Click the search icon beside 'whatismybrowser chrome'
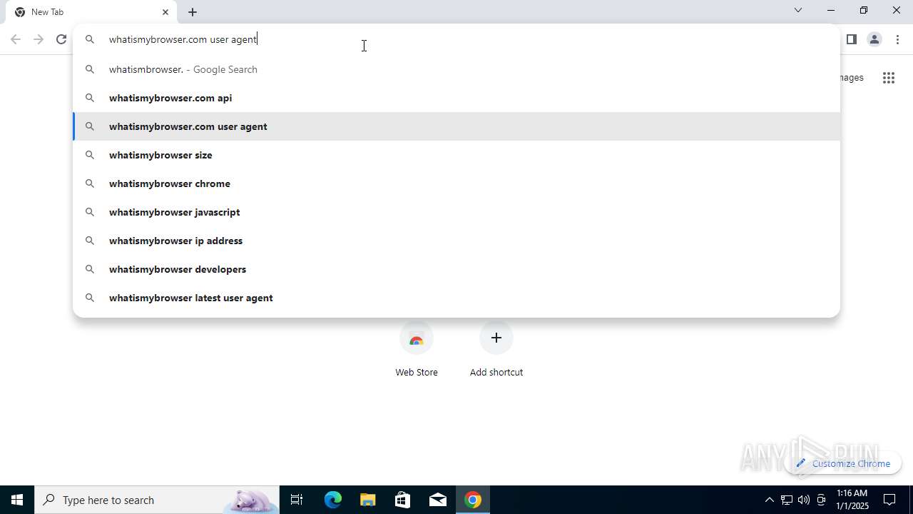Screen dimensions: 913x514 pyautogui.click(x=90, y=183)
